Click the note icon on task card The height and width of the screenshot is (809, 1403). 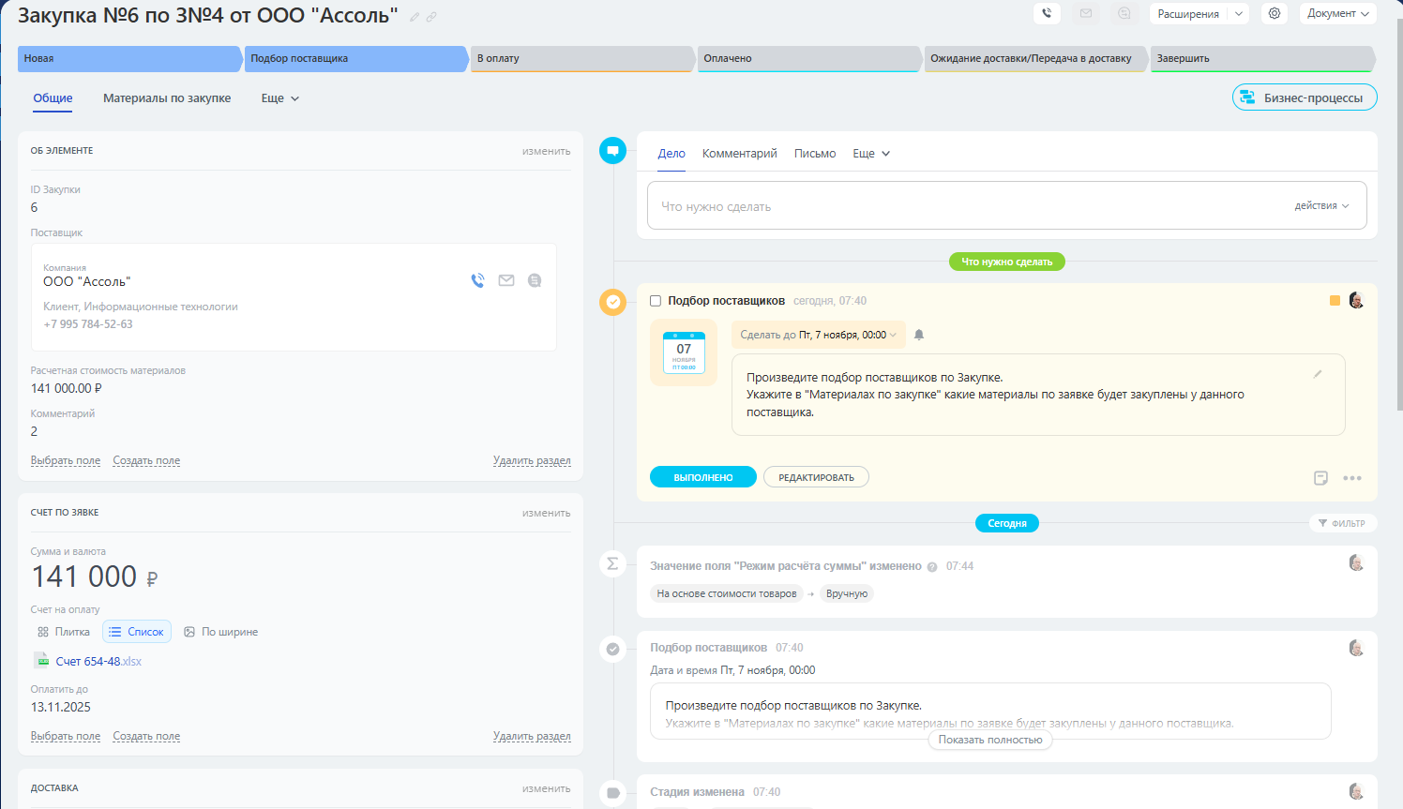pos(1320,478)
